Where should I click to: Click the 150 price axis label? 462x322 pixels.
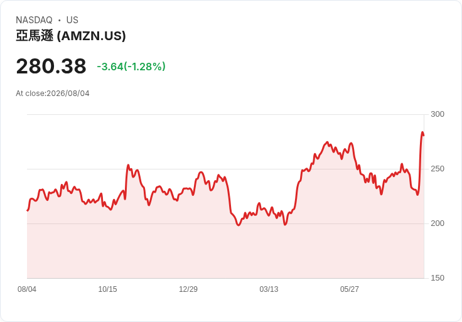438,278
